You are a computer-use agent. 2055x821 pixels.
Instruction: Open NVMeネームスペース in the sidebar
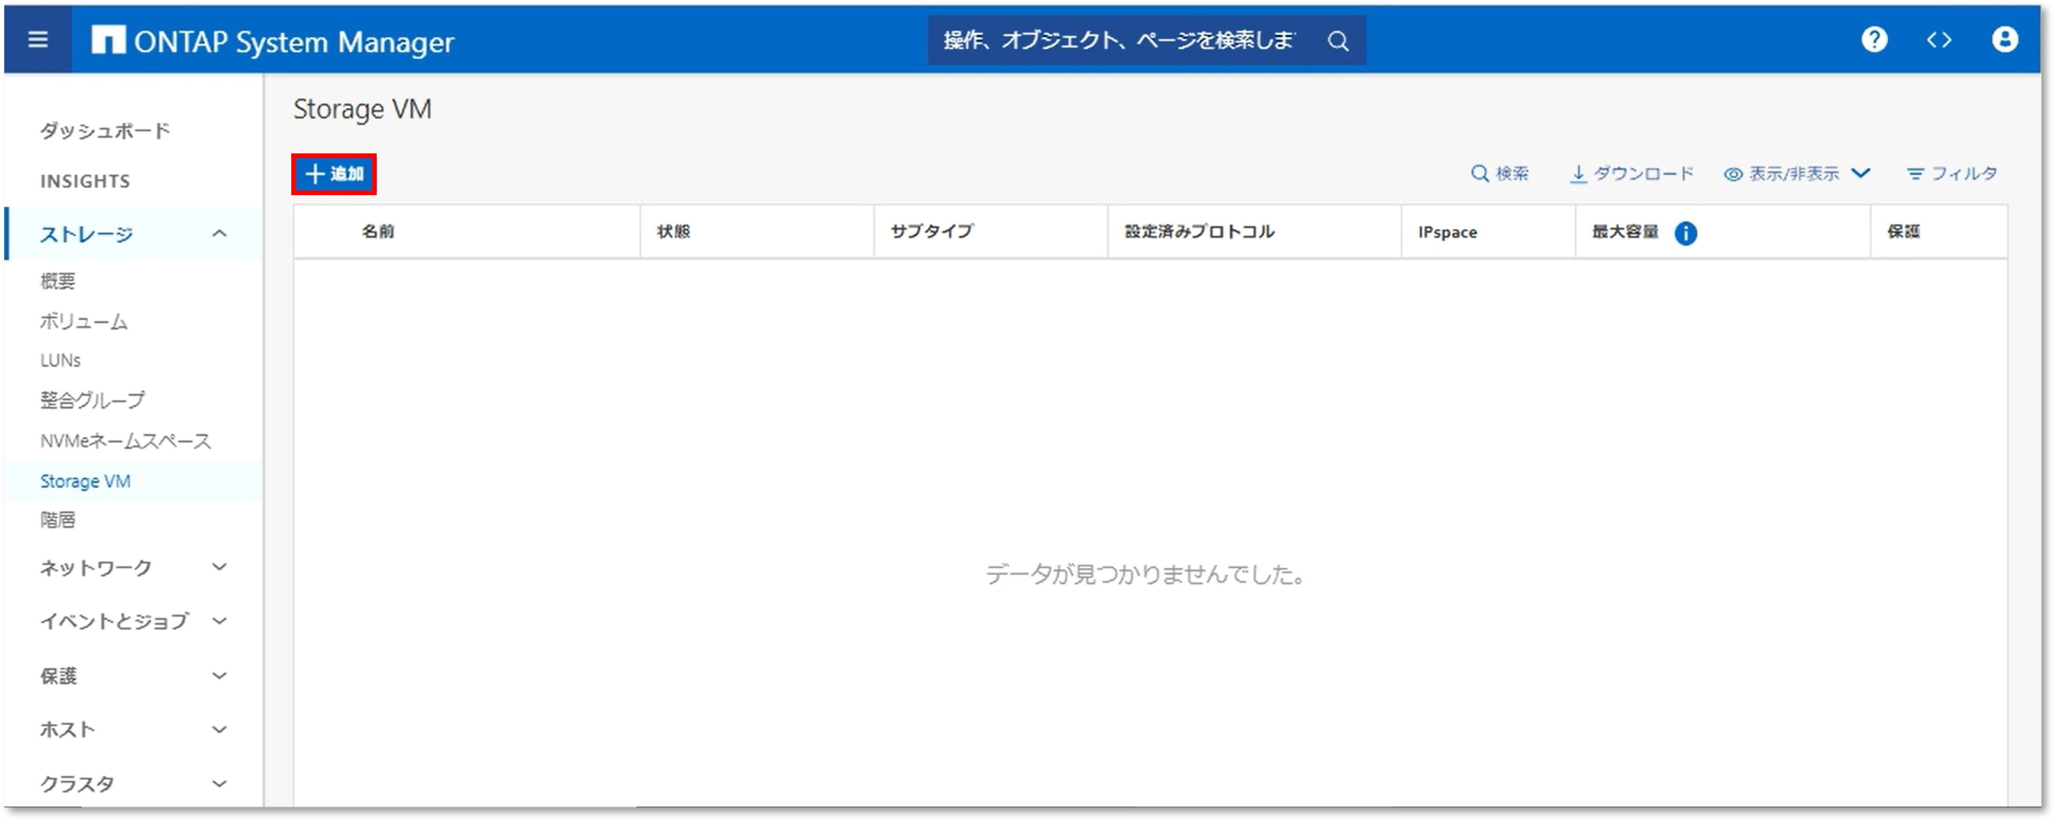pos(125,441)
